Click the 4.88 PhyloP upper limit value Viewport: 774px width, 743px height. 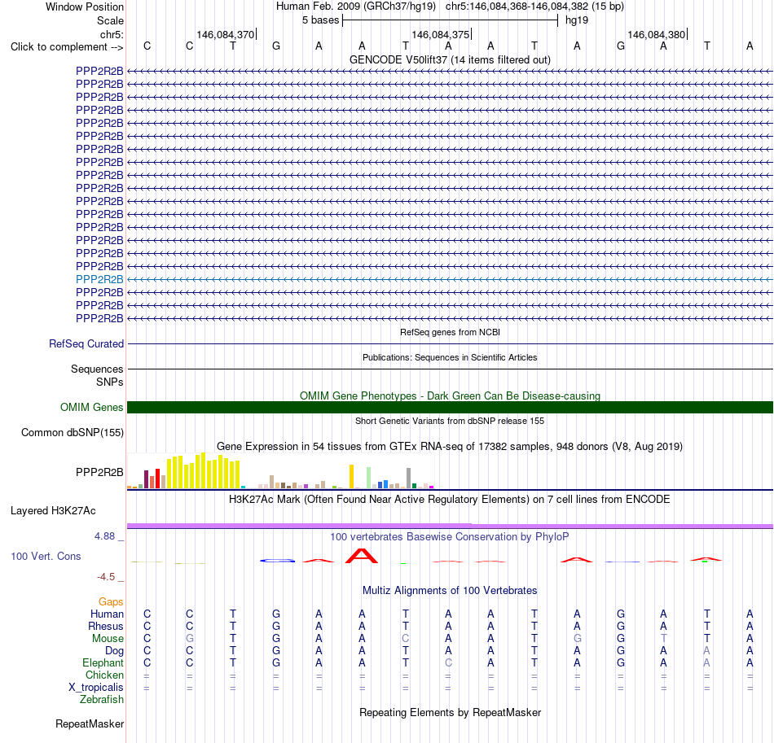pos(104,536)
